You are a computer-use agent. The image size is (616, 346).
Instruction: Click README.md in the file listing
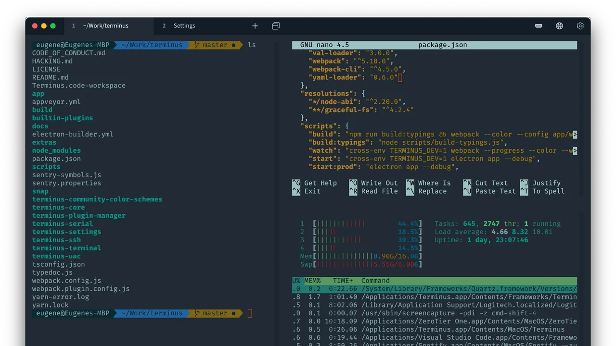tap(51, 77)
